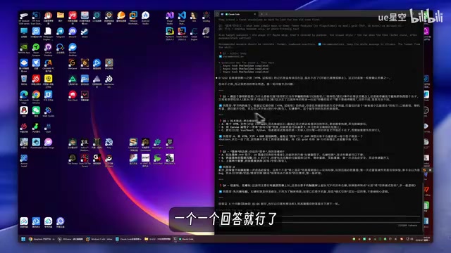
Task: Open the Docker Desktop shortcut
Action: 73,49
